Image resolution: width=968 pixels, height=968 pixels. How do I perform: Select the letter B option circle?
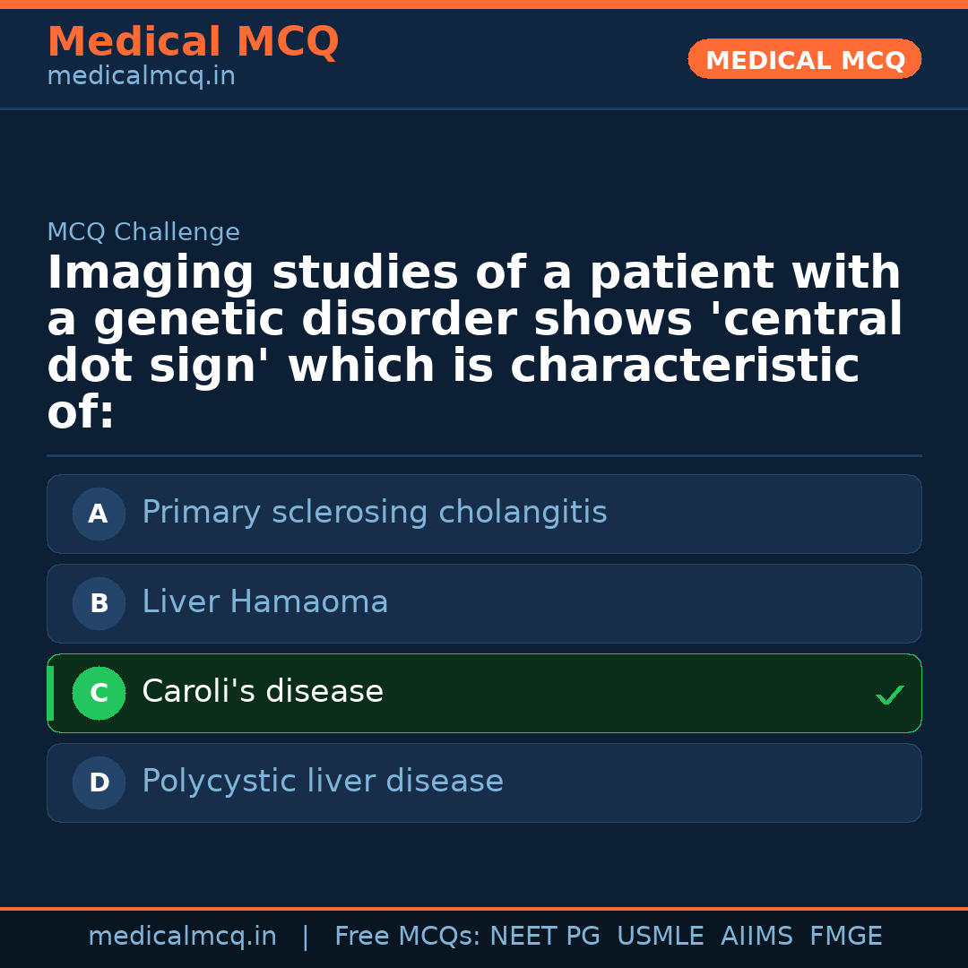(x=99, y=604)
